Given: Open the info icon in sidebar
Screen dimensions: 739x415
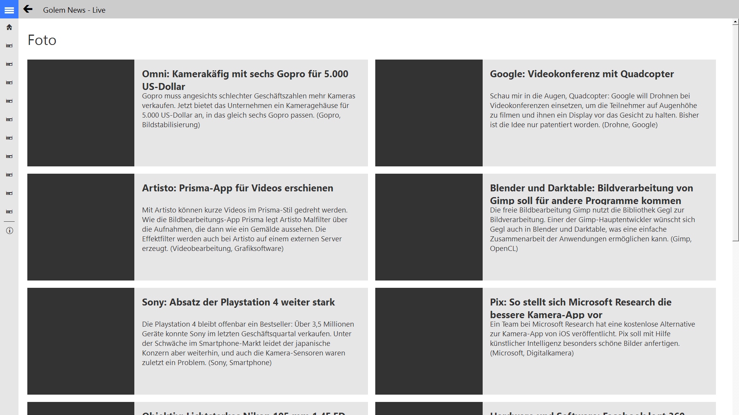Looking at the screenshot, I should [9, 231].
